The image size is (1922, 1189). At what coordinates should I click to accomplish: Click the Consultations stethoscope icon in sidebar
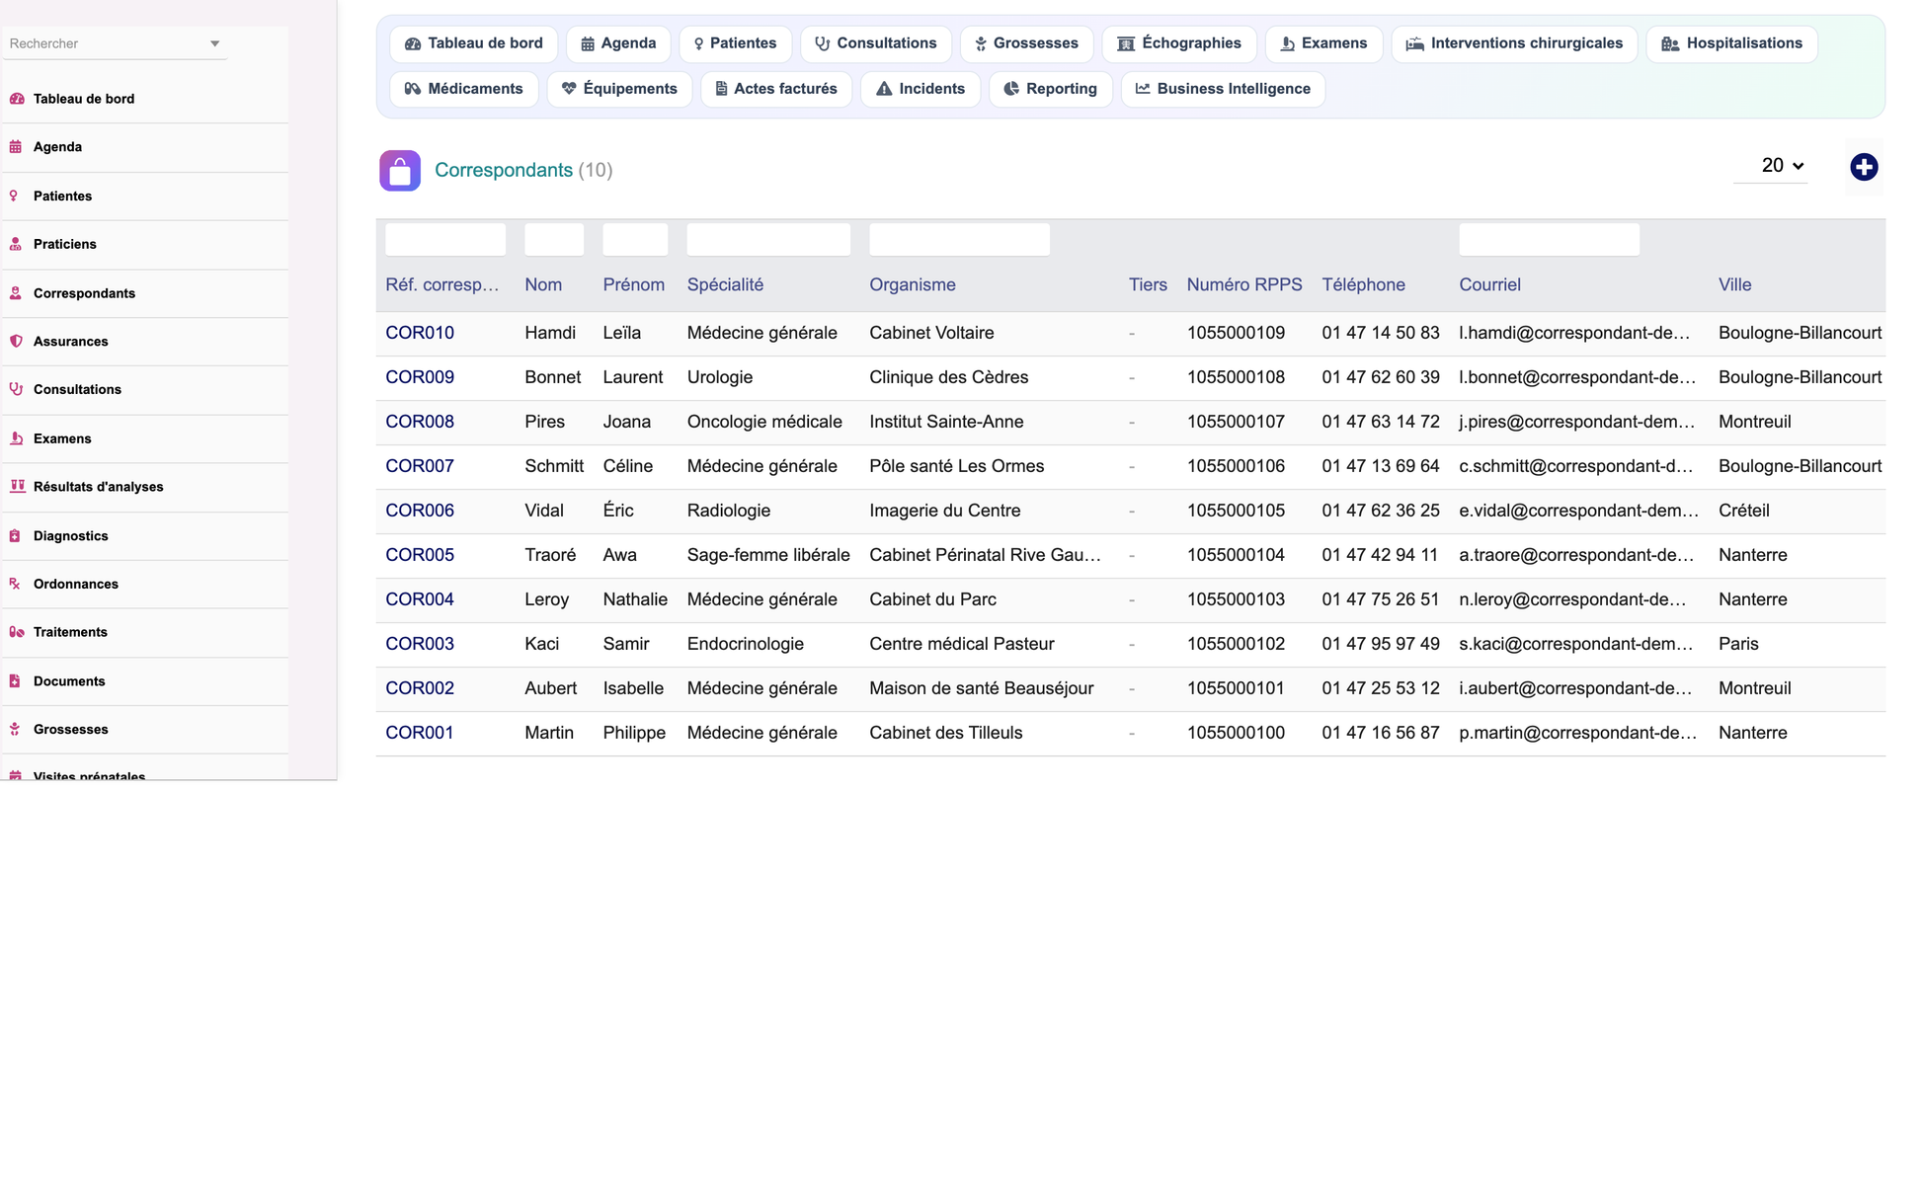pyautogui.click(x=16, y=389)
